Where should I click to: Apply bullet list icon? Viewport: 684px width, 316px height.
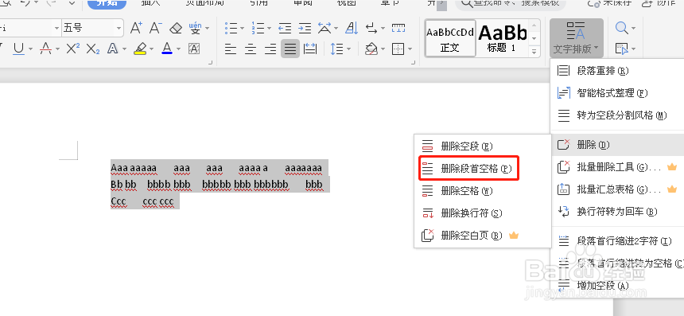point(231,29)
